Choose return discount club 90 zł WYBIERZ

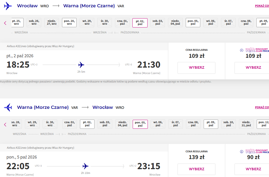(253, 169)
